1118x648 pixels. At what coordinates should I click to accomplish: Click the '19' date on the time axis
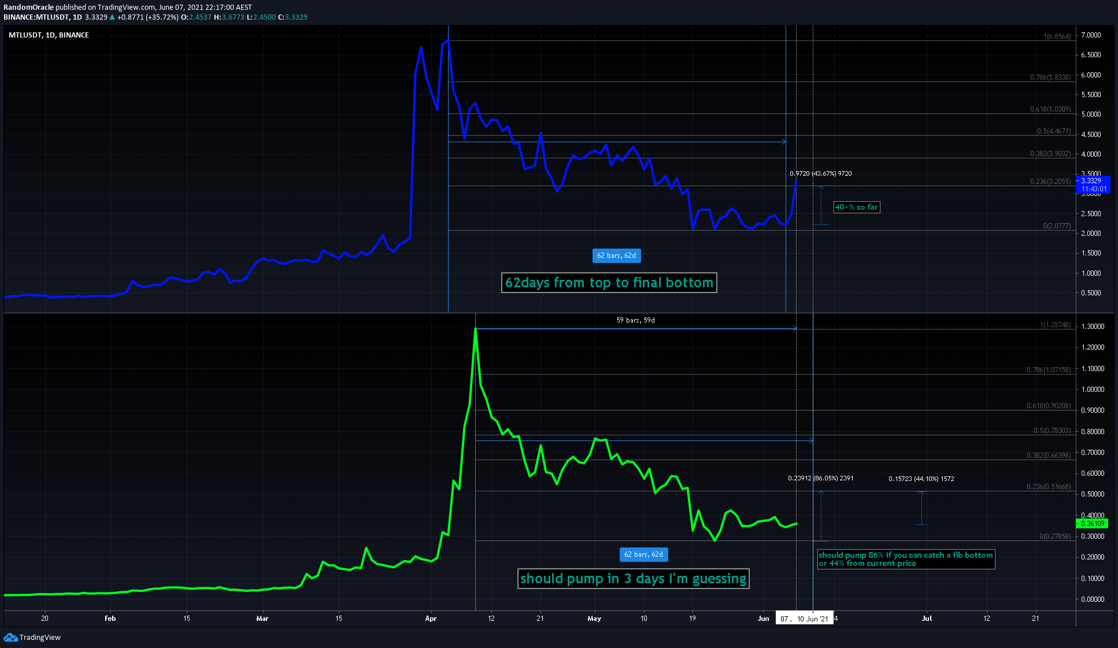tap(693, 619)
